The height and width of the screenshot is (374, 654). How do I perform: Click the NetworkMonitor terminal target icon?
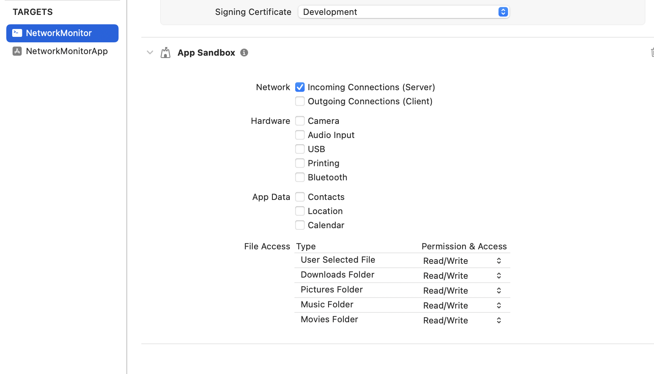click(17, 33)
